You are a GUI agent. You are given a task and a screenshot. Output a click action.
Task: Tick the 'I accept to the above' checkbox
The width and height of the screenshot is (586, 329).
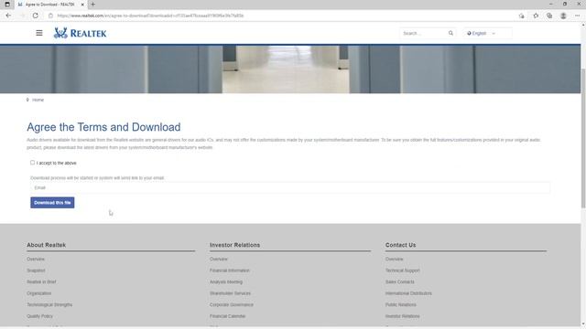coord(33,163)
